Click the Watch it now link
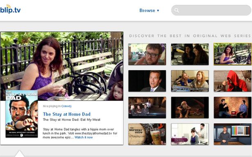Image resolution: width=252 pixels, height=157 pixels. pyautogui.click(x=83, y=137)
